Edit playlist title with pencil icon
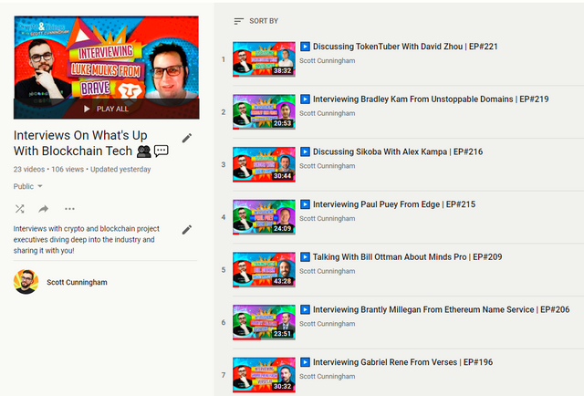 [x=187, y=138]
